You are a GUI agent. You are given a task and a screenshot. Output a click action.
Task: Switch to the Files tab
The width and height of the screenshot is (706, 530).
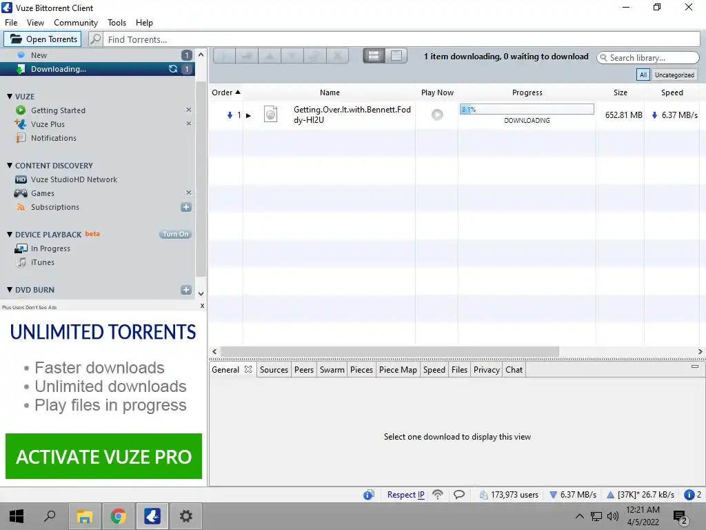tap(459, 370)
